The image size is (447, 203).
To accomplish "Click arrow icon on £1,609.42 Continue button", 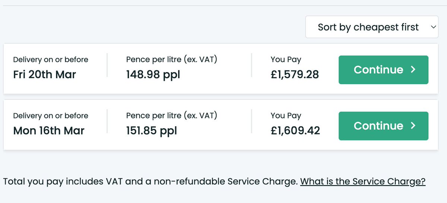I will click(x=413, y=126).
